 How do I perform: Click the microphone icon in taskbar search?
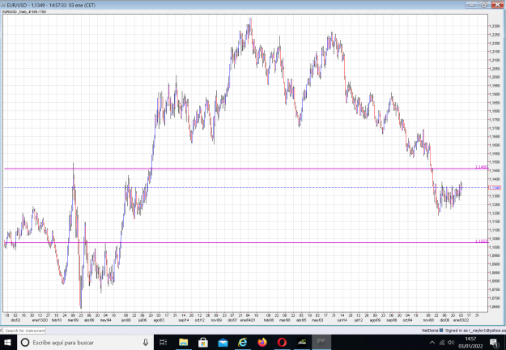(146, 343)
